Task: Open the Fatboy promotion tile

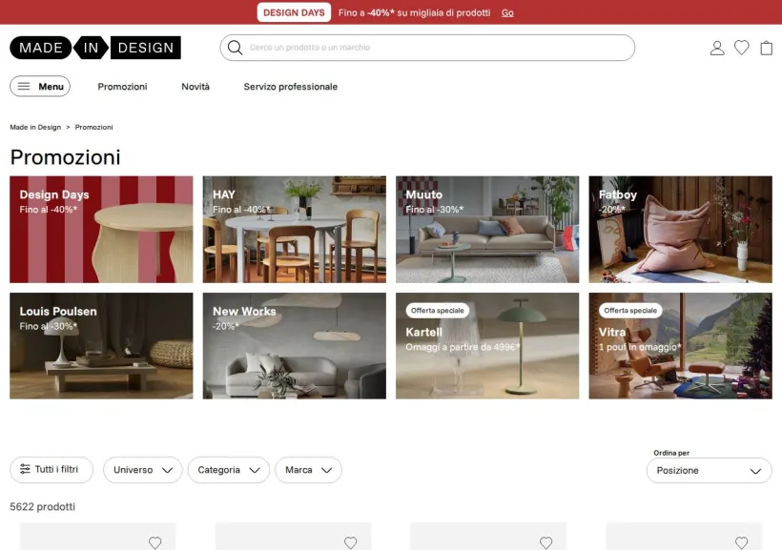Action: point(680,230)
